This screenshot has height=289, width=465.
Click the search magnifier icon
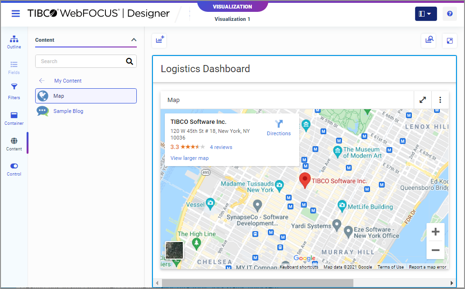tap(130, 61)
